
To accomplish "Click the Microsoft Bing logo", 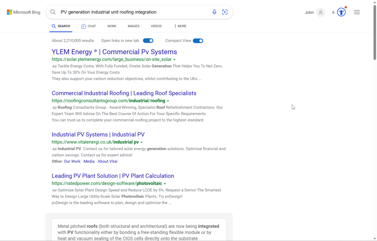I will point(23,12).
